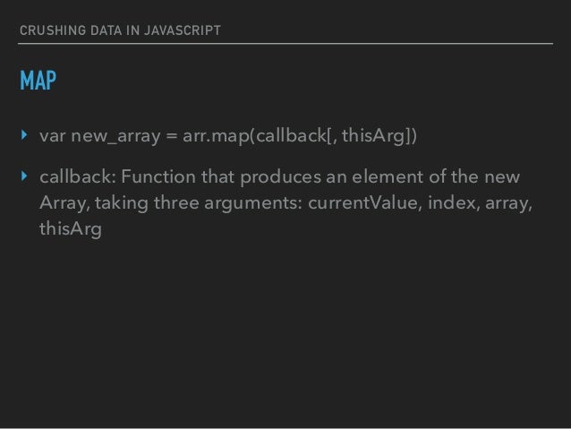Click the word element in second bullet
Image resolution: width=571 pixels, height=429 pixels.
point(388,176)
